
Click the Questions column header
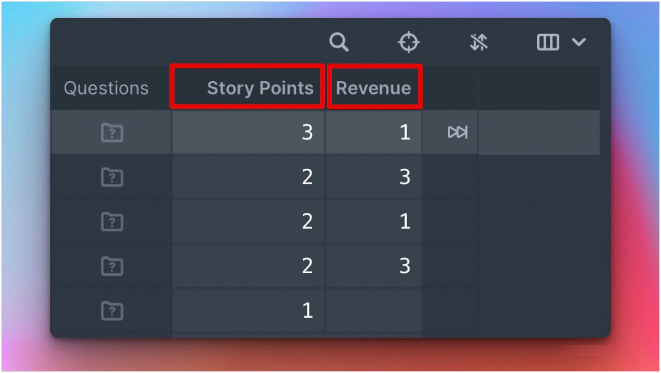point(106,88)
